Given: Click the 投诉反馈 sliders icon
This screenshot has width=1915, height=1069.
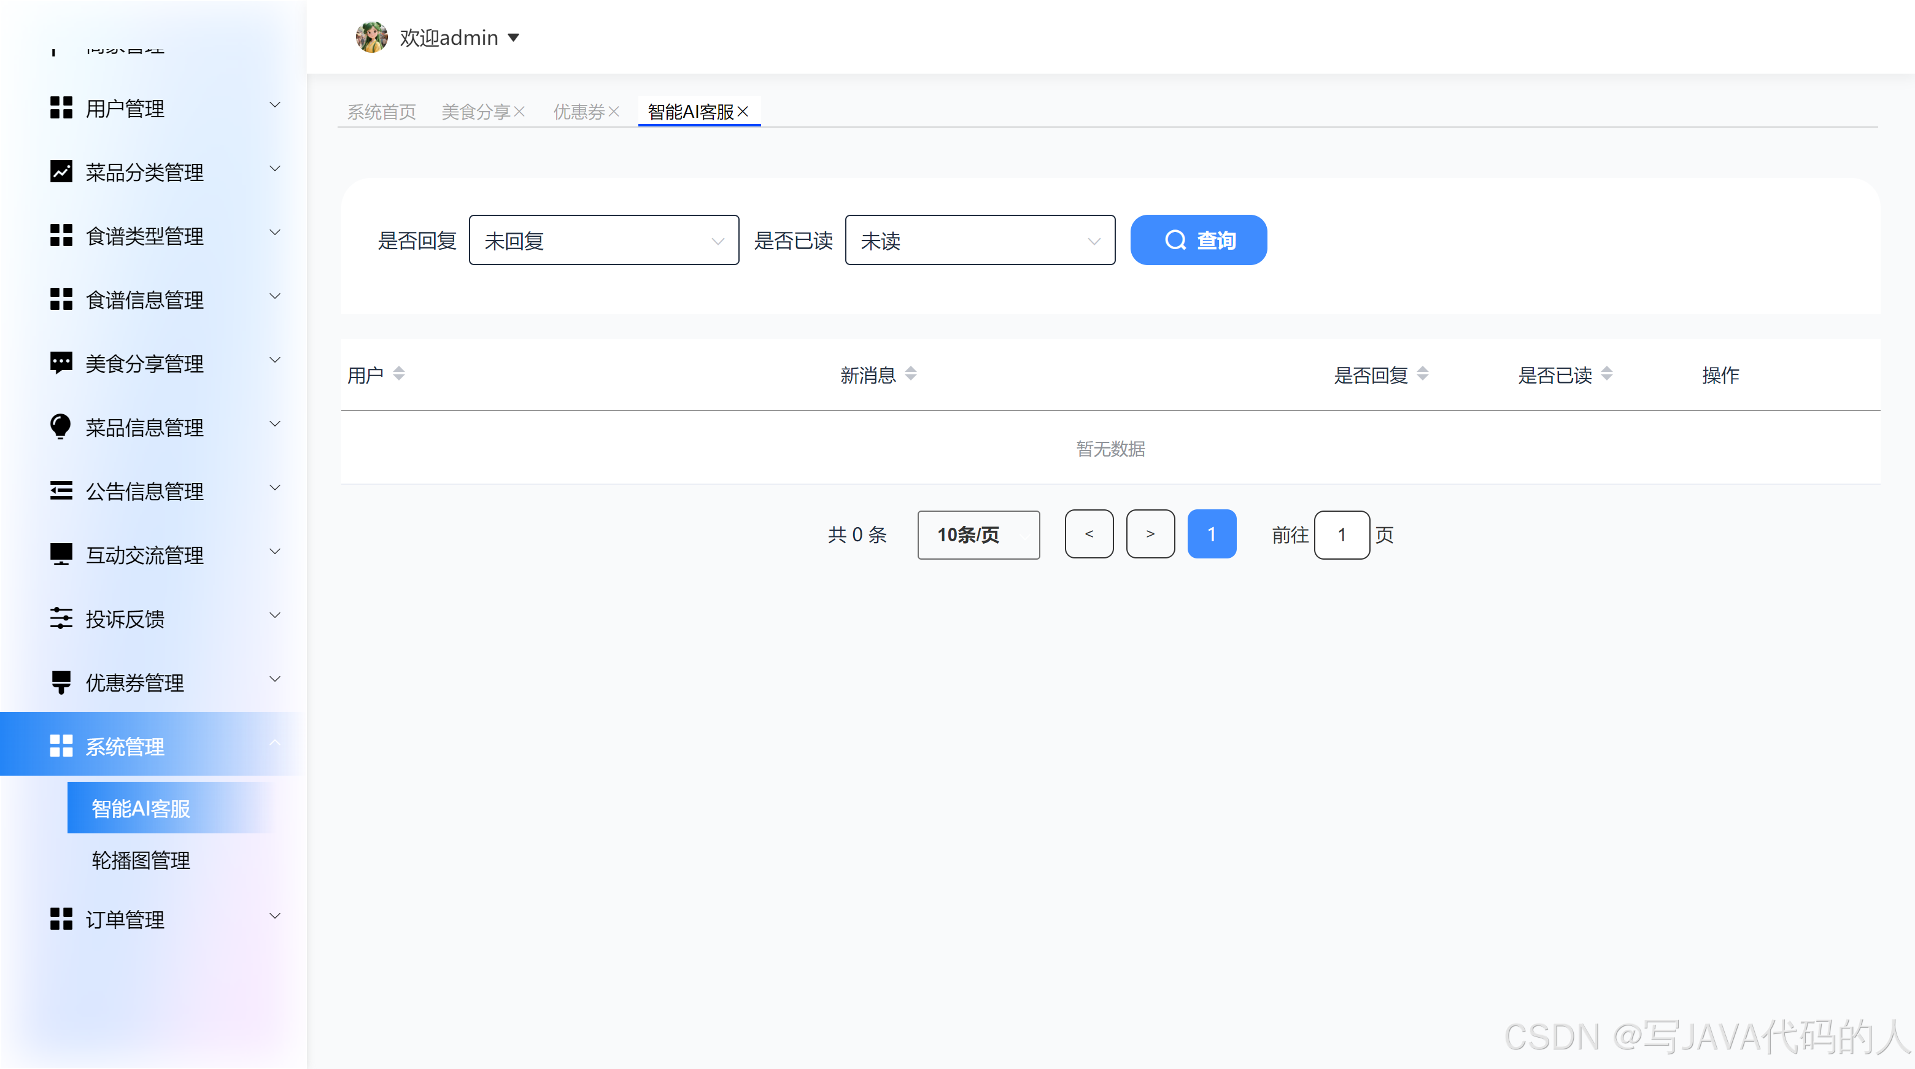Looking at the screenshot, I should click(61, 619).
